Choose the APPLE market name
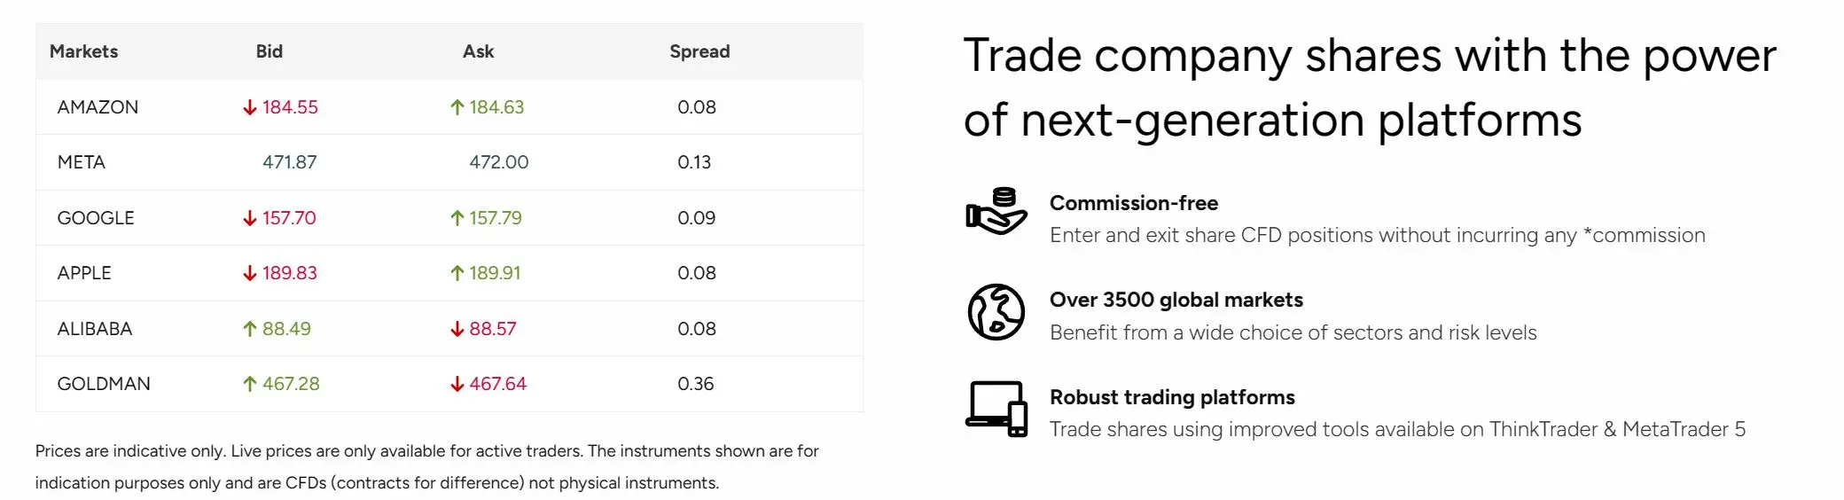The width and height of the screenshot is (1844, 500). coord(84,273)
